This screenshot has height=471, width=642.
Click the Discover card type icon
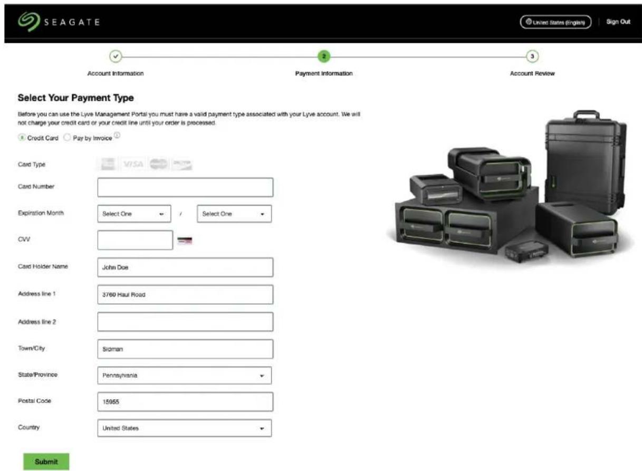182,164
